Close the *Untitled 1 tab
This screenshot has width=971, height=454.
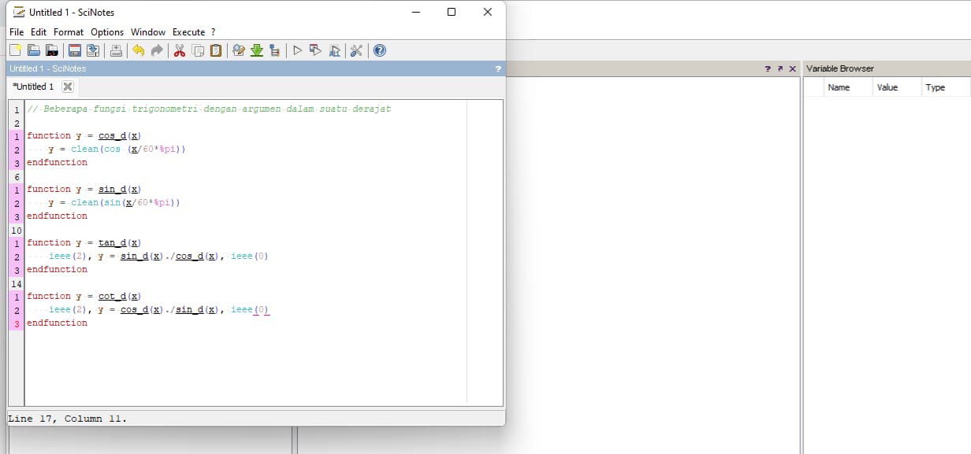(68, 87)
